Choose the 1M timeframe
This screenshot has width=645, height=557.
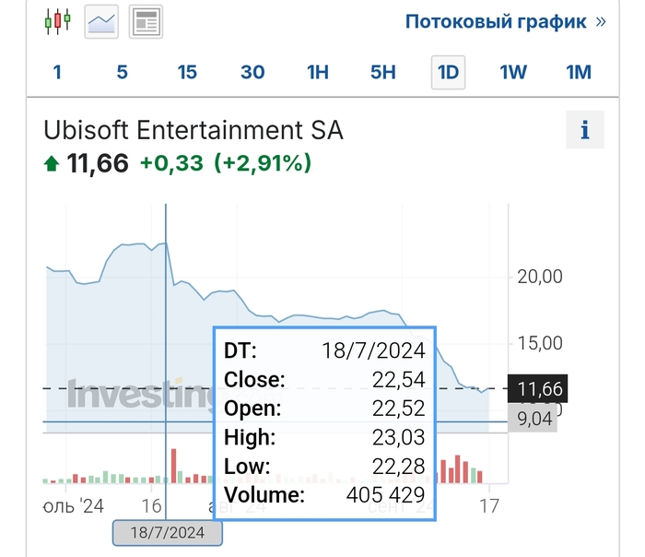tap(579, 72)
